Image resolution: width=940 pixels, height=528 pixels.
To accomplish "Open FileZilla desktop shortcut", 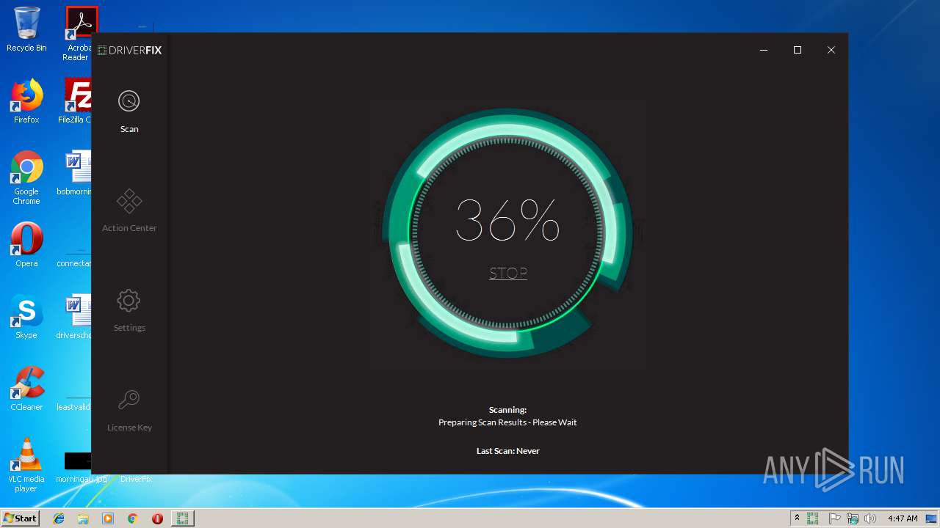I will pos(76,101).
